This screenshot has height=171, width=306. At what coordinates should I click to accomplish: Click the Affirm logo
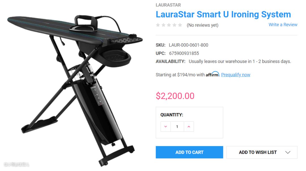click(212, 74)
